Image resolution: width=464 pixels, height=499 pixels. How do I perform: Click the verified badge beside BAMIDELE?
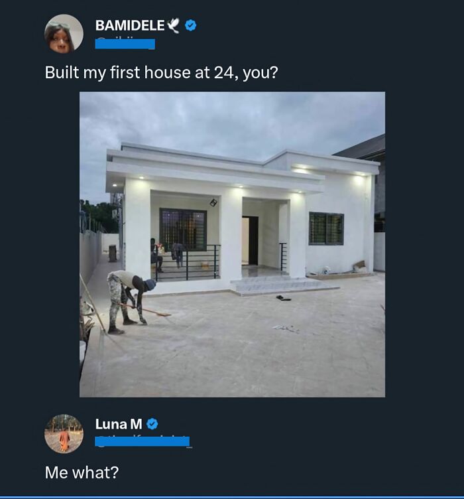(x=192, y=25)
